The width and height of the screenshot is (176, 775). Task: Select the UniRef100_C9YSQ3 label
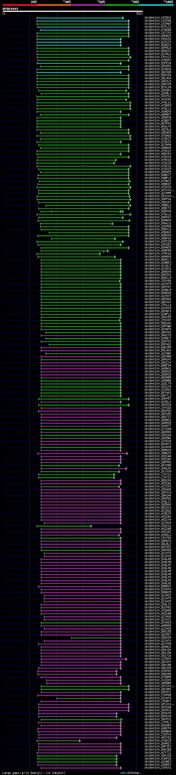click(158, 408)
